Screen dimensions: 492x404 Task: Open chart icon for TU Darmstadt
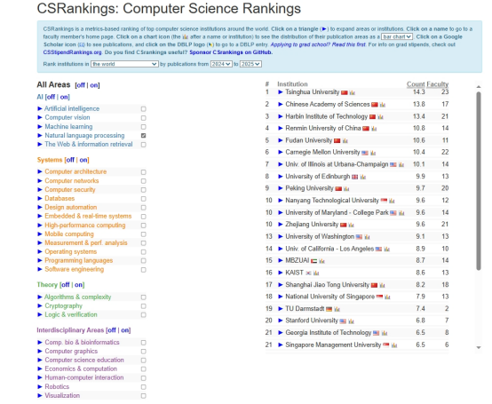point(337,309)
